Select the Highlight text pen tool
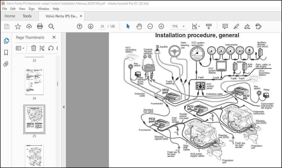This screenshot has width=282, height=168. 236,26
